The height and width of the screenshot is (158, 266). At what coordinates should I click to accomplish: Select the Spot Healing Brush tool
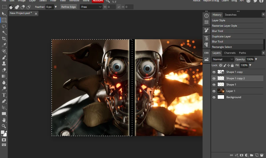click(x=4, y=51)
